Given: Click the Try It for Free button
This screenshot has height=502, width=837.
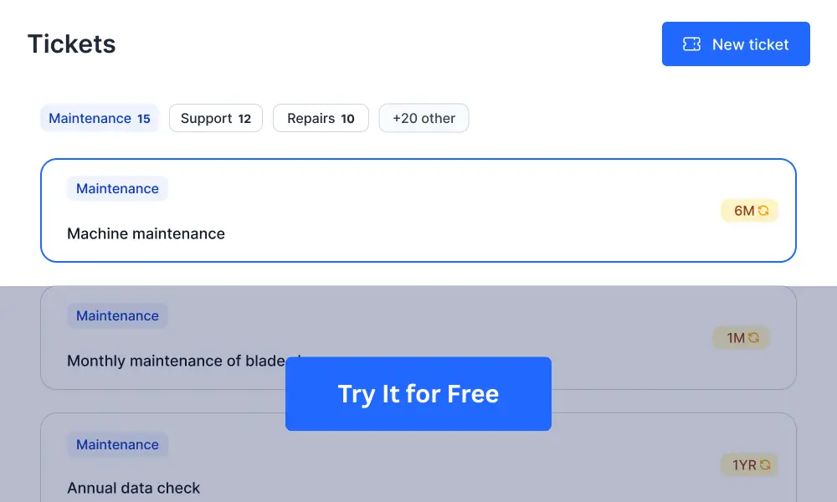Looking at the screenshot, I should pos(418,393).
